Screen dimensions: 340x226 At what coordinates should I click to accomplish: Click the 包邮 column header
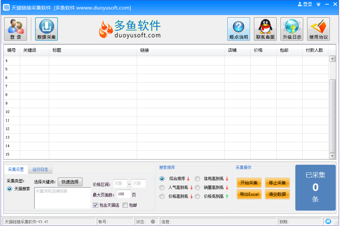click(289, 50)
